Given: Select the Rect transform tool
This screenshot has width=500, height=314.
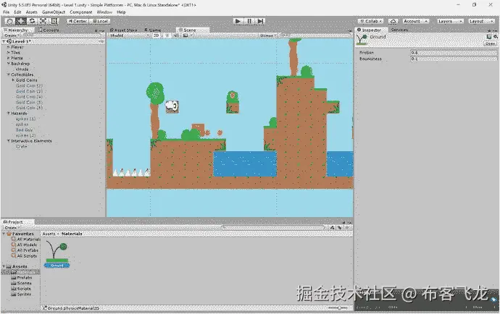Looking at the screenshot, I should coord(54,21).
